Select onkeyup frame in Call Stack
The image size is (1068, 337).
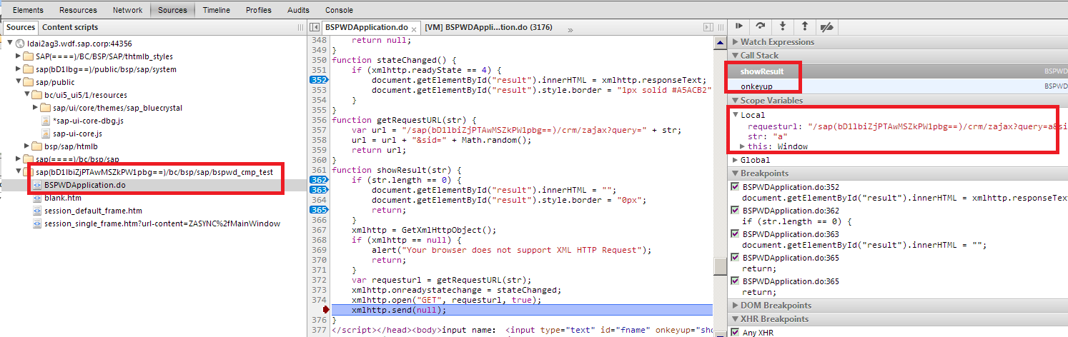tap(756, 86)
